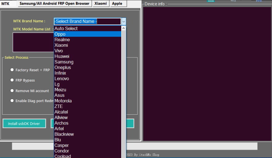Viewport: 272px width, 158px height.
Task: Select Realme in the brand list
Action: coord(88,40)
